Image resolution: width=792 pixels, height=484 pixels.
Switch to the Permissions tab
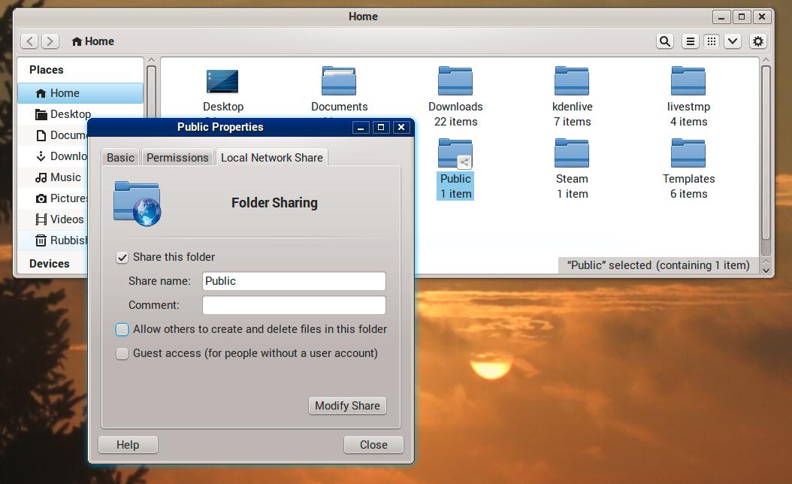tap(177, 158)
